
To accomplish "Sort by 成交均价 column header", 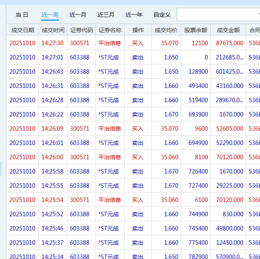I will point(166,30).
